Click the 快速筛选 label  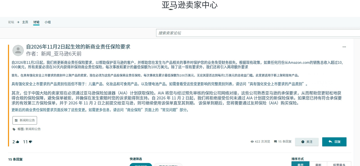pyautogui.click(x=136, y=159)
